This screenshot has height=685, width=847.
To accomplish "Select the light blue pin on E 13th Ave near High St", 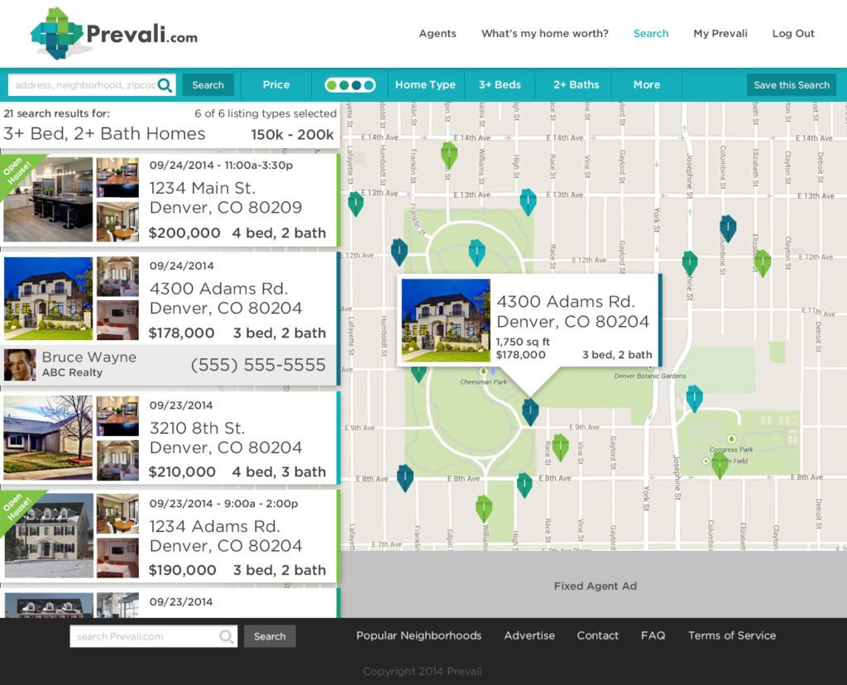I will coord(528,202).
